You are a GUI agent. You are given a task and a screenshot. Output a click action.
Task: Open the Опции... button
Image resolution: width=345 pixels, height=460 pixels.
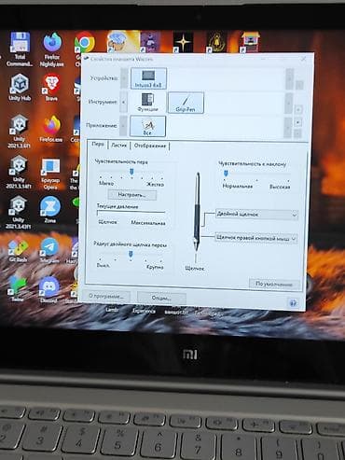pyautogui.click(x=161, y=298)
